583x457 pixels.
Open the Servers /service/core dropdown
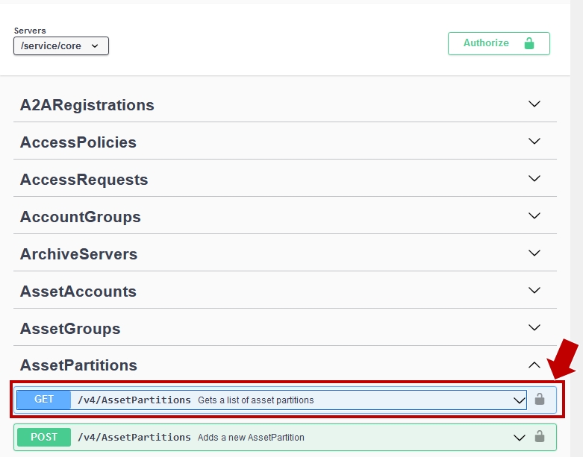click(61, 46)
